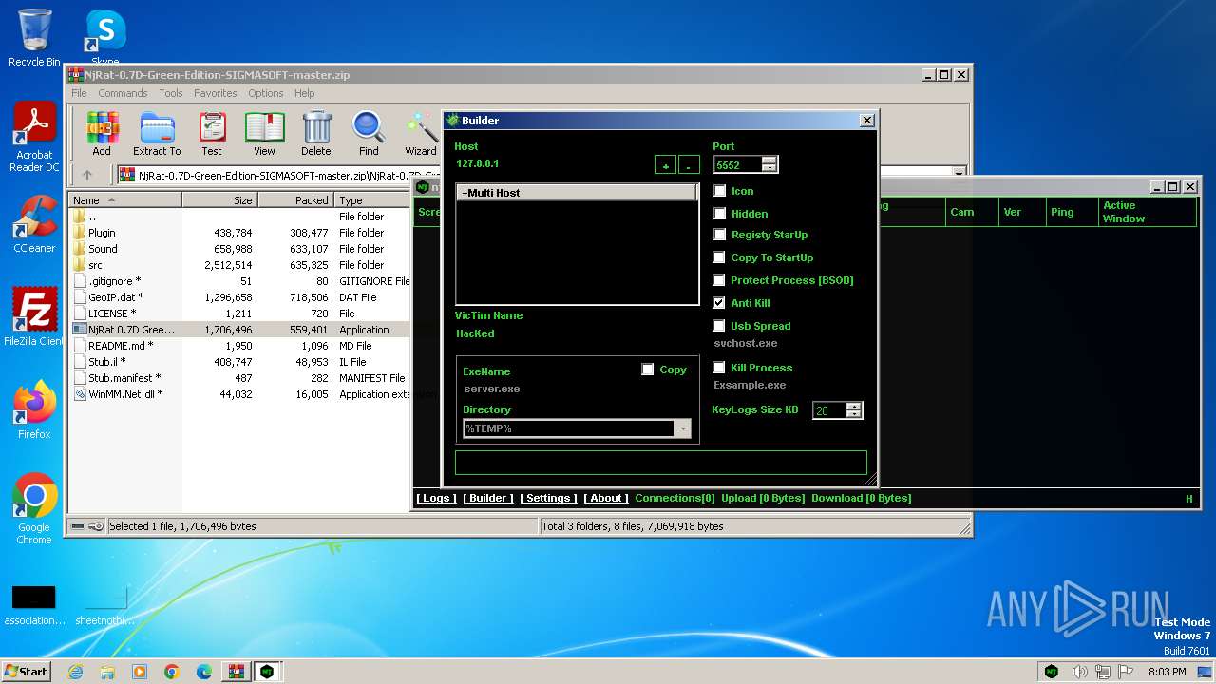Click the Port number input field

click(738, 164)
